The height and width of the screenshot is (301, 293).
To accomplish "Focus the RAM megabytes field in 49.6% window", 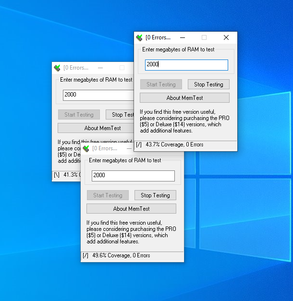I will pyautogui.click(x=133, y=176).
